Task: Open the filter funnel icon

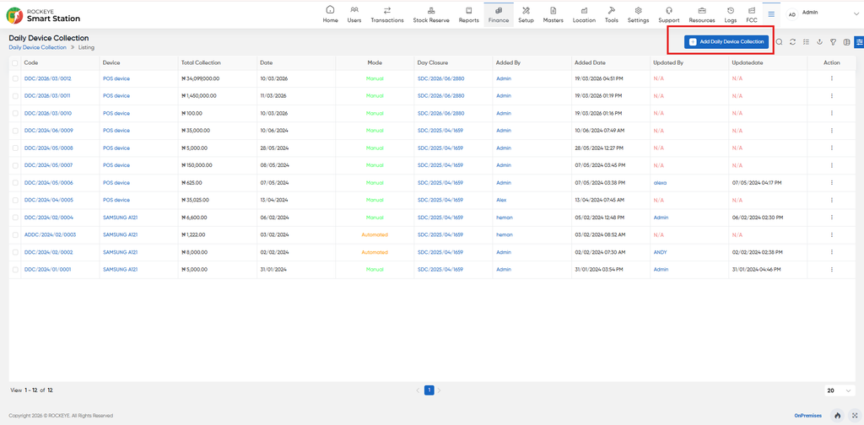Action: (x=833, y=42)
